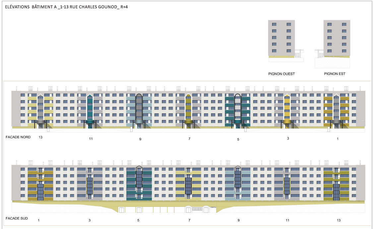Image resolution: width=373 pixels, height=229 pixels.
Task: Click entrance number 1 under Facade Nord
Action: click(338, 139)
